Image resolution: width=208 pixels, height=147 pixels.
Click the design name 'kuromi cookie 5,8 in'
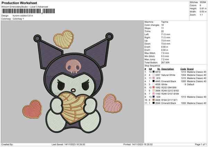[x=23, y=16]
